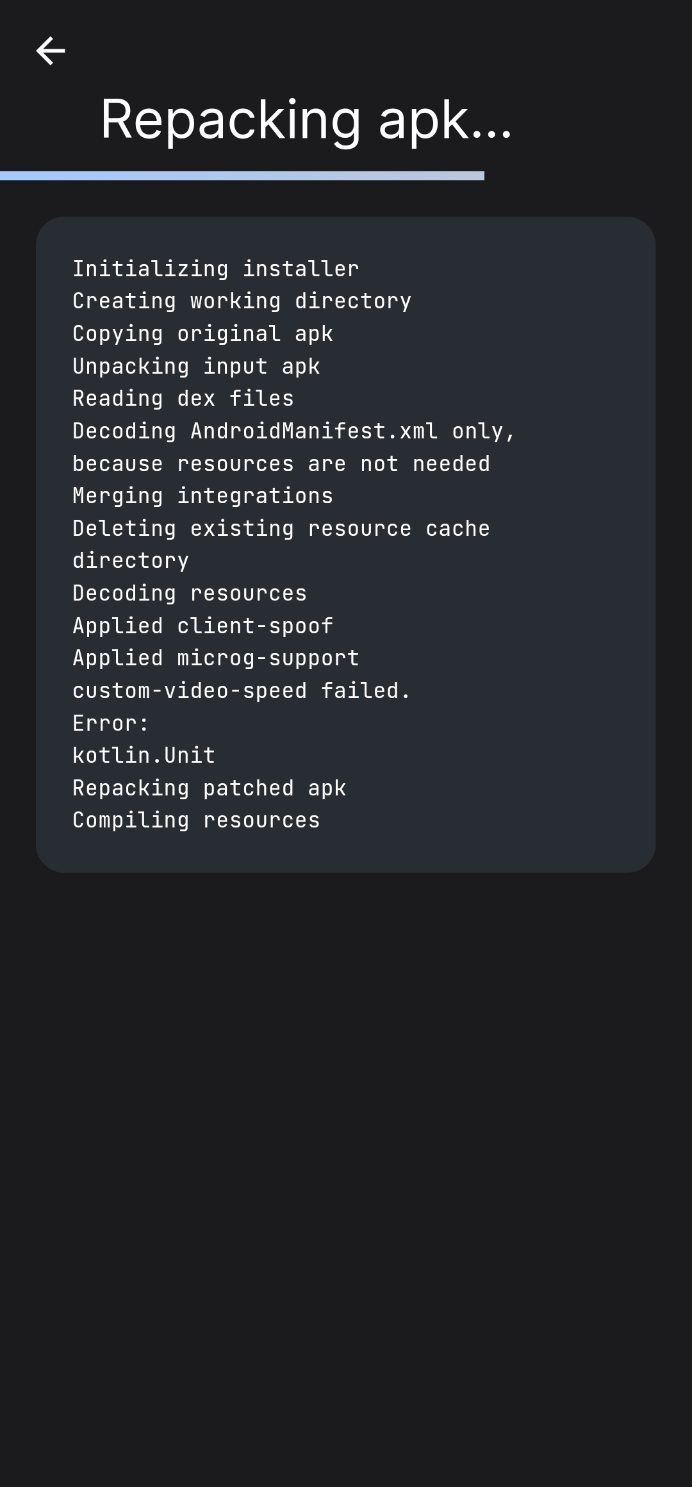The image size is (692, 1487).
Task: Select the "Applied client-spoof" line
Action: (x=202, y=626)
